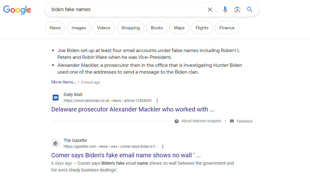The image size is (310, 181).
Task: Clear the search box with X icon
Action: point(210,10)
